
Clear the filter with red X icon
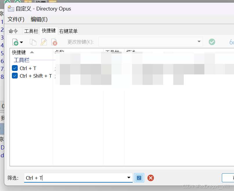click(151, 178)
